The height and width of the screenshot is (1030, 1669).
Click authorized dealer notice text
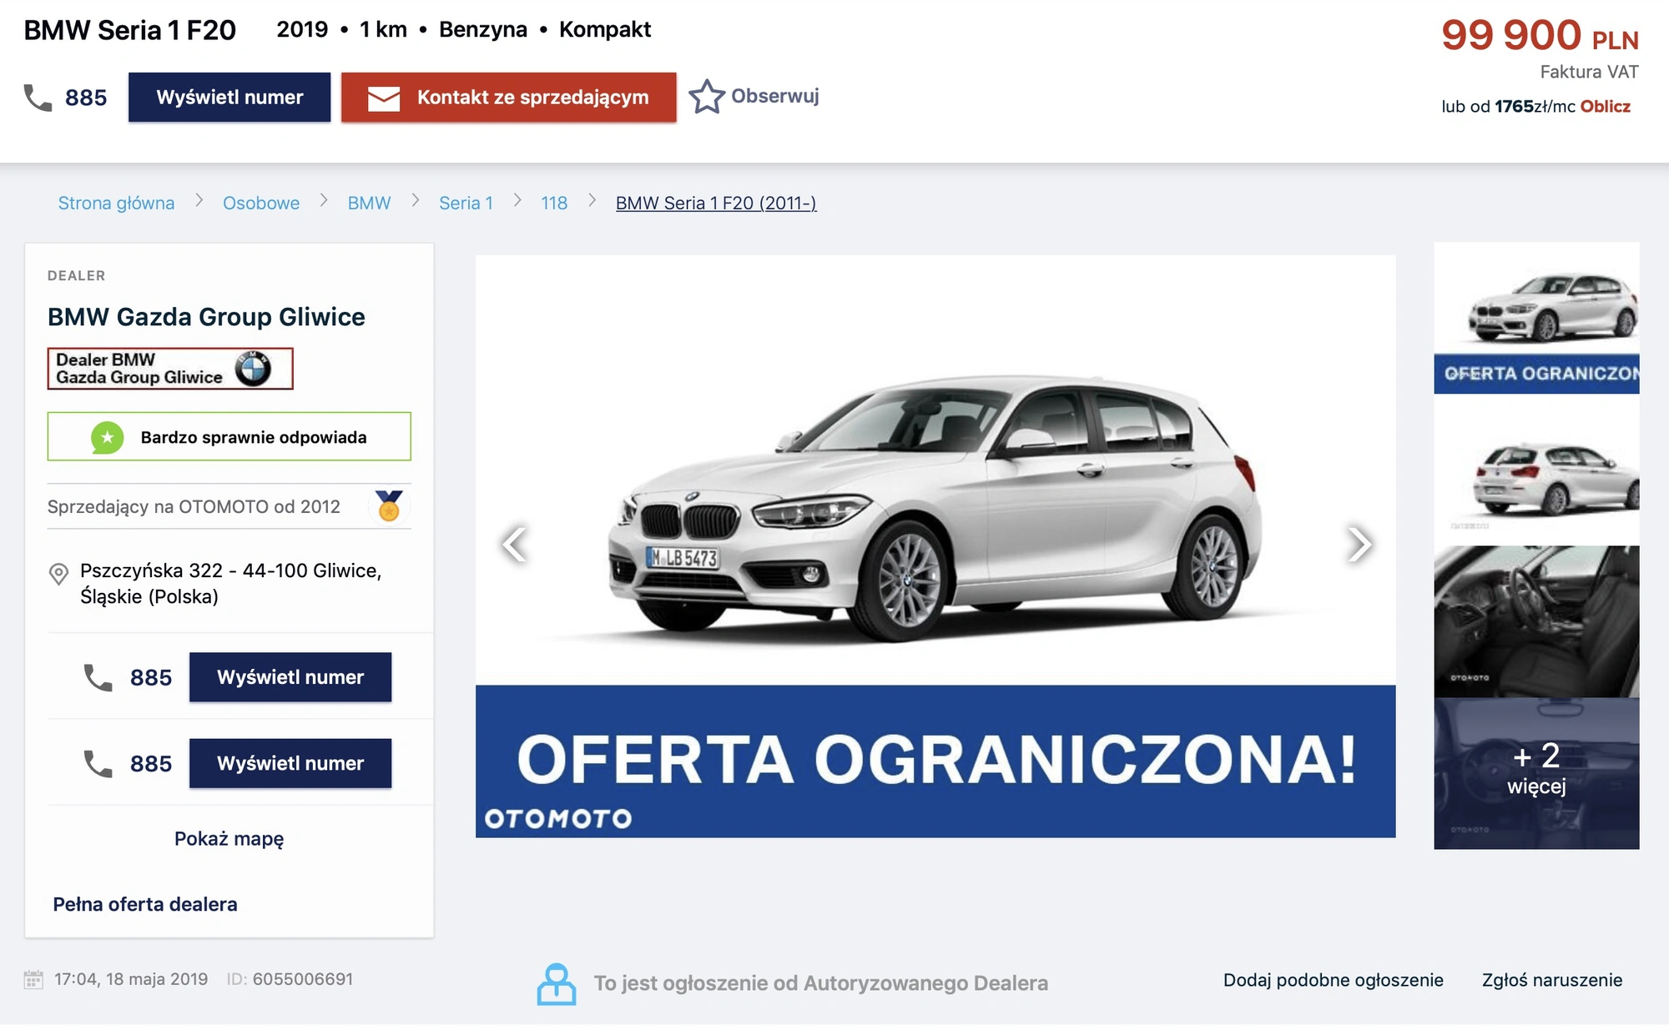pos(820,983)
